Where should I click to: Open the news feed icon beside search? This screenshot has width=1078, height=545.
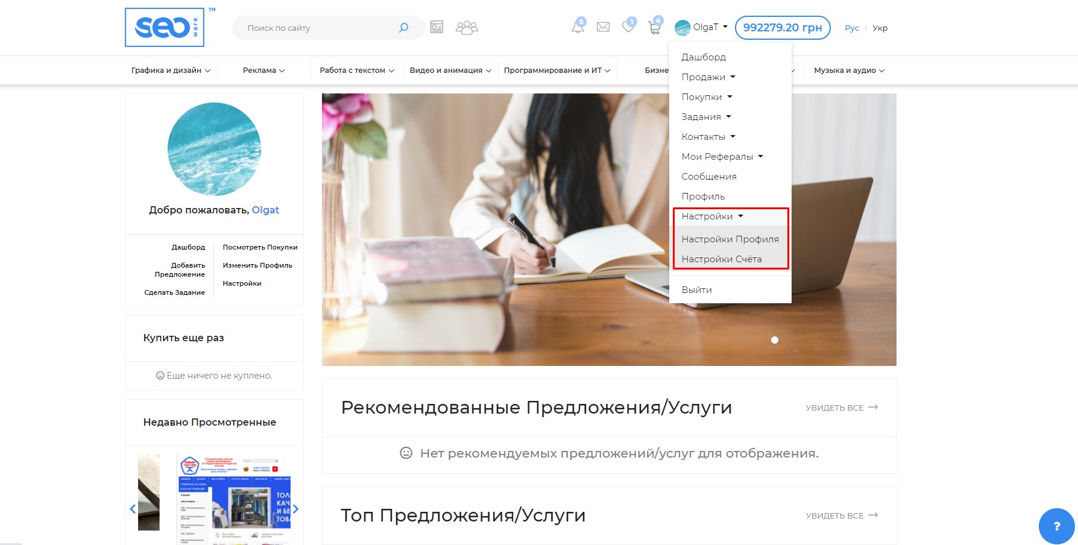pos(437,27)
